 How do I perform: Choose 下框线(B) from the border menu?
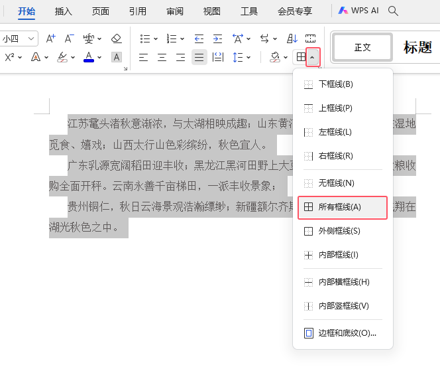(343, 84)
